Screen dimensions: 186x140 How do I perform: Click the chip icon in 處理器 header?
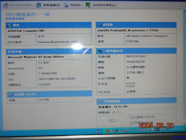(x=100, y=25)
